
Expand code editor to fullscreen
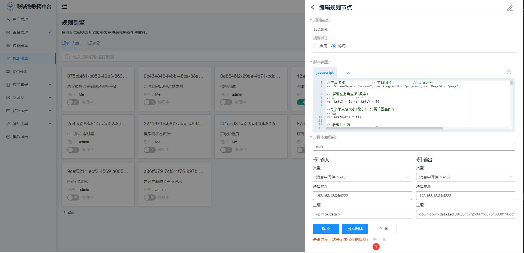coord(509,72)
